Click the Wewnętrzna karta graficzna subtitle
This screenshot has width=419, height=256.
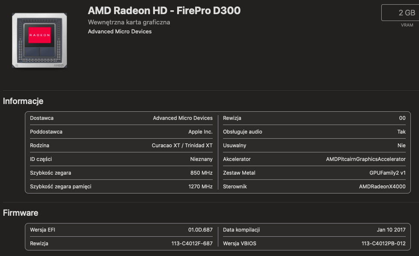point(129,22)
